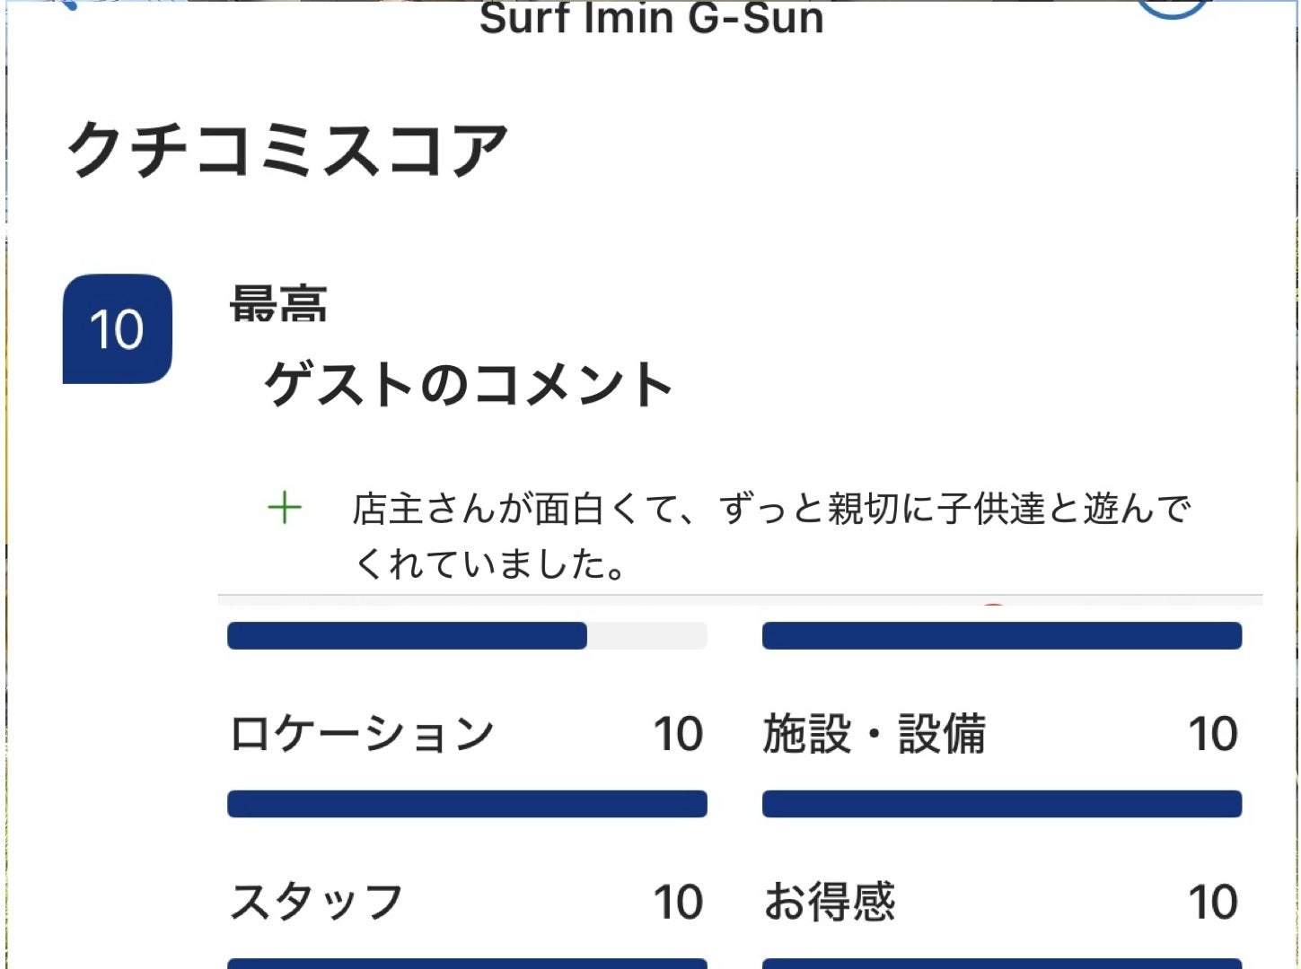Click the green plus icon beside the comment
Image resolution: width=1301 pixels, height=969 pixels.
pos(285,509)
